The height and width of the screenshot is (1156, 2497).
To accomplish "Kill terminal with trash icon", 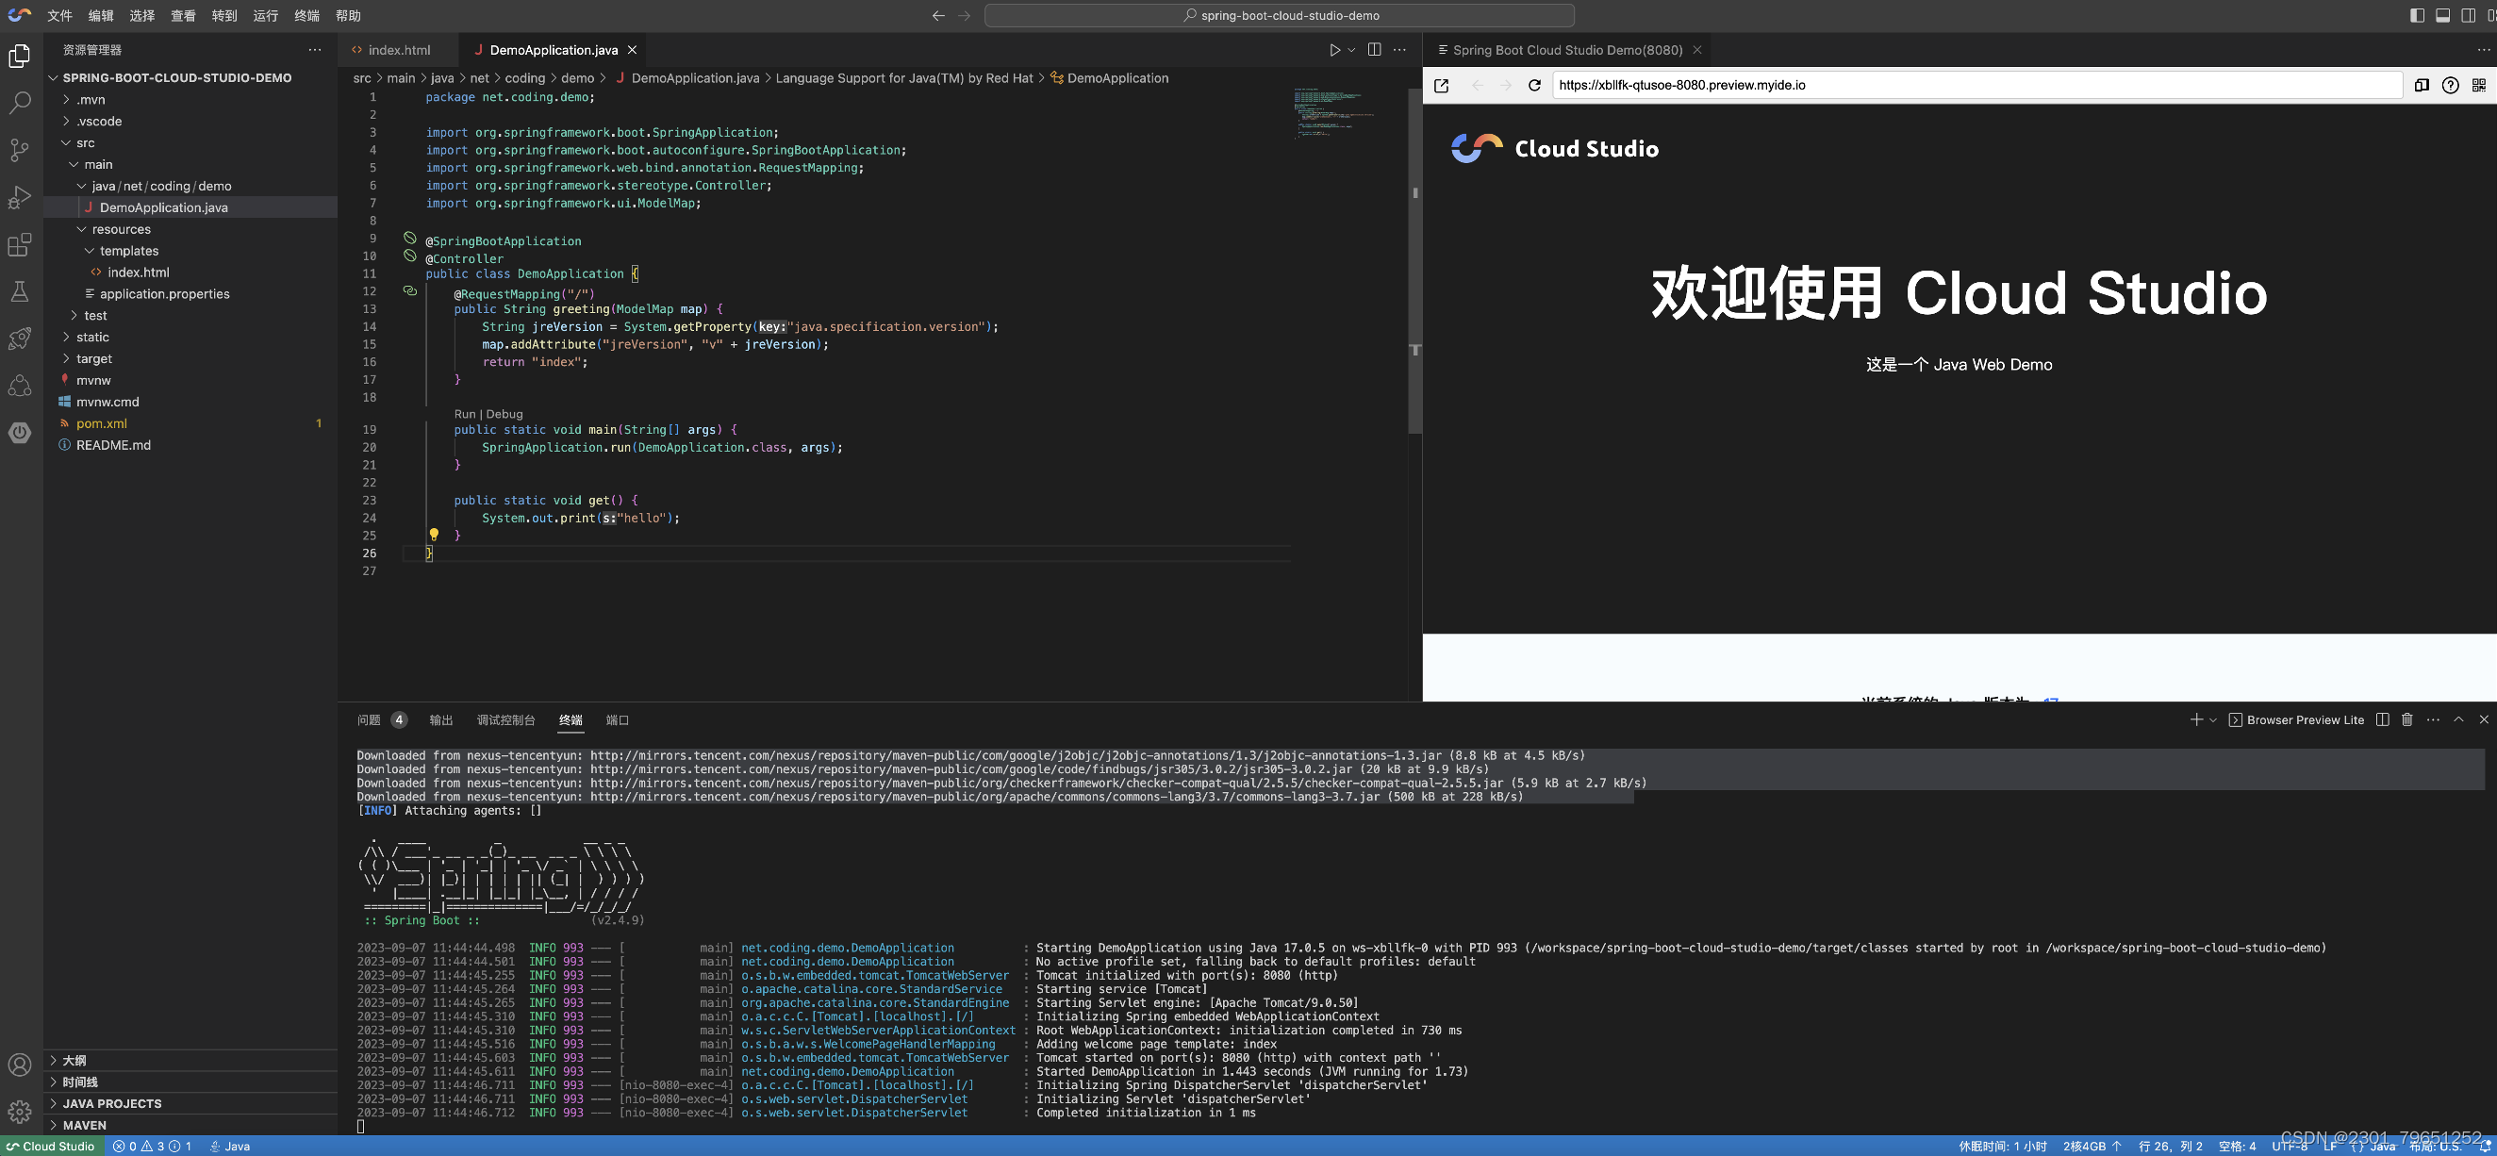I will [2406, 719].
